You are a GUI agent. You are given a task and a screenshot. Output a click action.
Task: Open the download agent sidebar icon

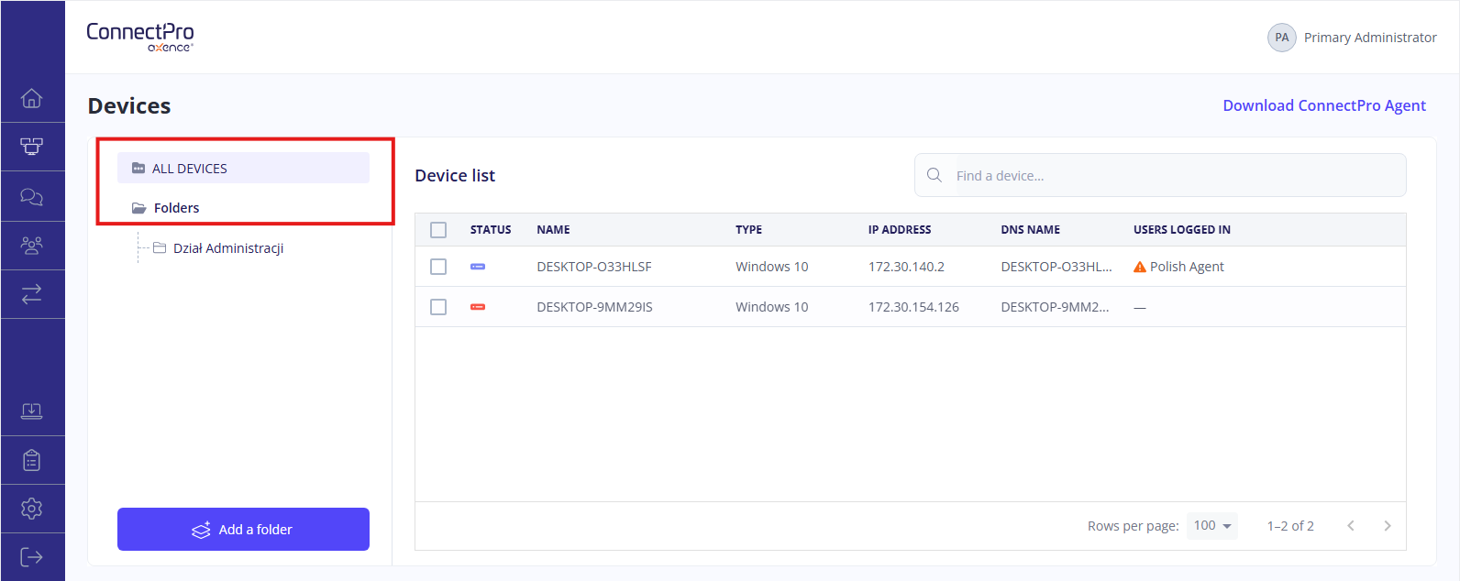coord(32,411)
